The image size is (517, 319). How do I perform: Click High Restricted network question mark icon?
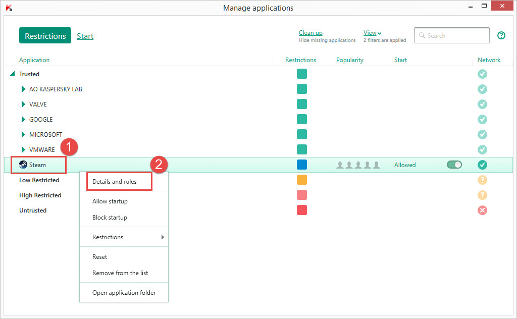pyautogui.click(x=482, y=195)
